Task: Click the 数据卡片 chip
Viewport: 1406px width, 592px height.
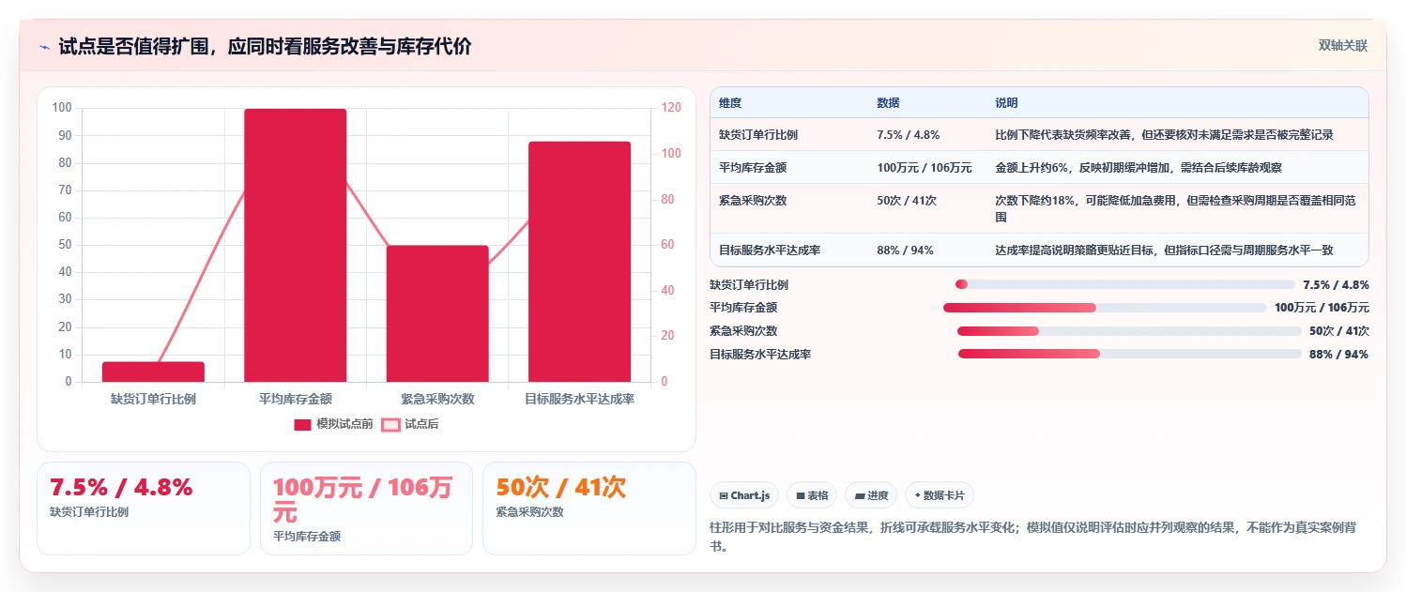Action: 940,495
